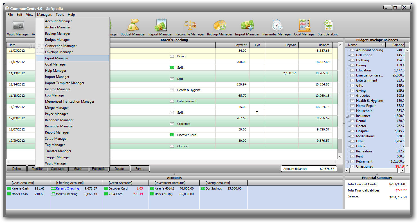Screen dimensions: 418x223
Task: Click the bank icon beside Mark's Checking
Action: (53, 194)
